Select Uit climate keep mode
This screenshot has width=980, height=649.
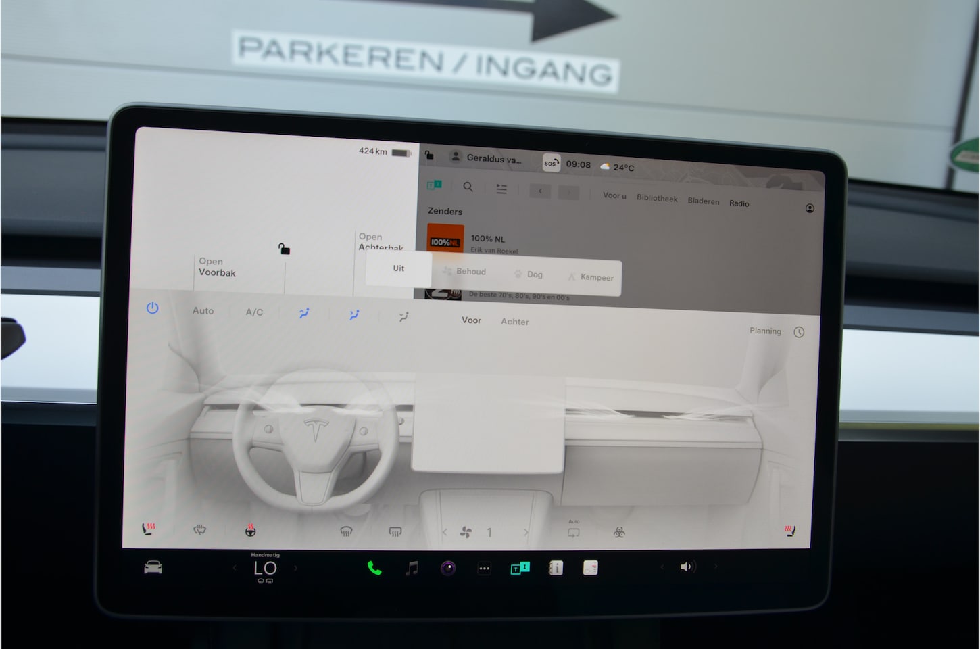(x=399, y=268)
